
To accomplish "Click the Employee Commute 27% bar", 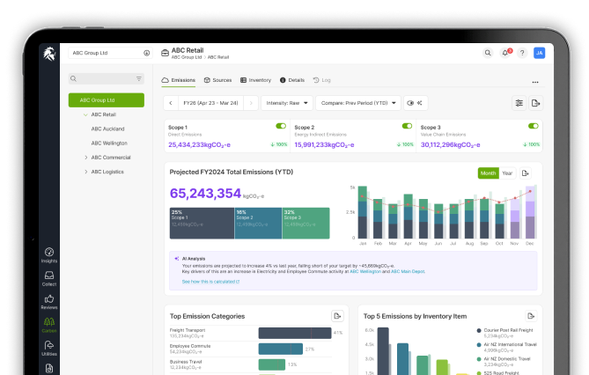I will pos(281,349).
